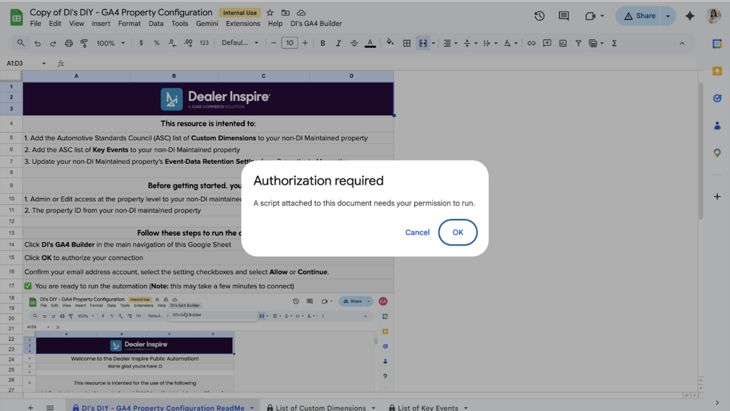Click the Insert chart icon
The image size is (730, 411).
[563, 43]
